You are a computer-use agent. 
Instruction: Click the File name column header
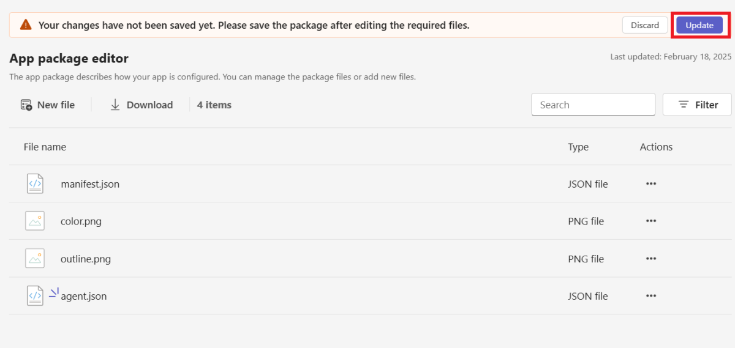coord(45,147)
